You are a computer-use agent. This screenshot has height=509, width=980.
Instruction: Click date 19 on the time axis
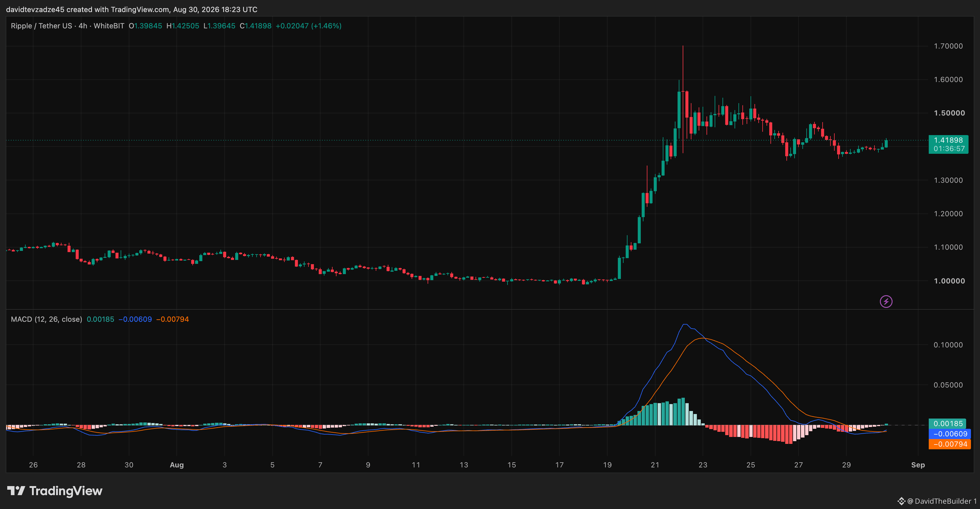[x=607, y=465]
